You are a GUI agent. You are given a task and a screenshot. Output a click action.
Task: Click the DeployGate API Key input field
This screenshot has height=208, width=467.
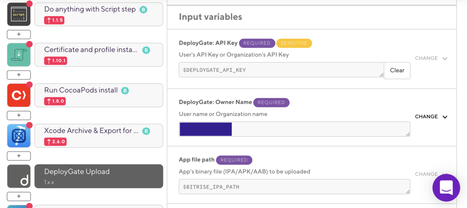coord(281,70)
